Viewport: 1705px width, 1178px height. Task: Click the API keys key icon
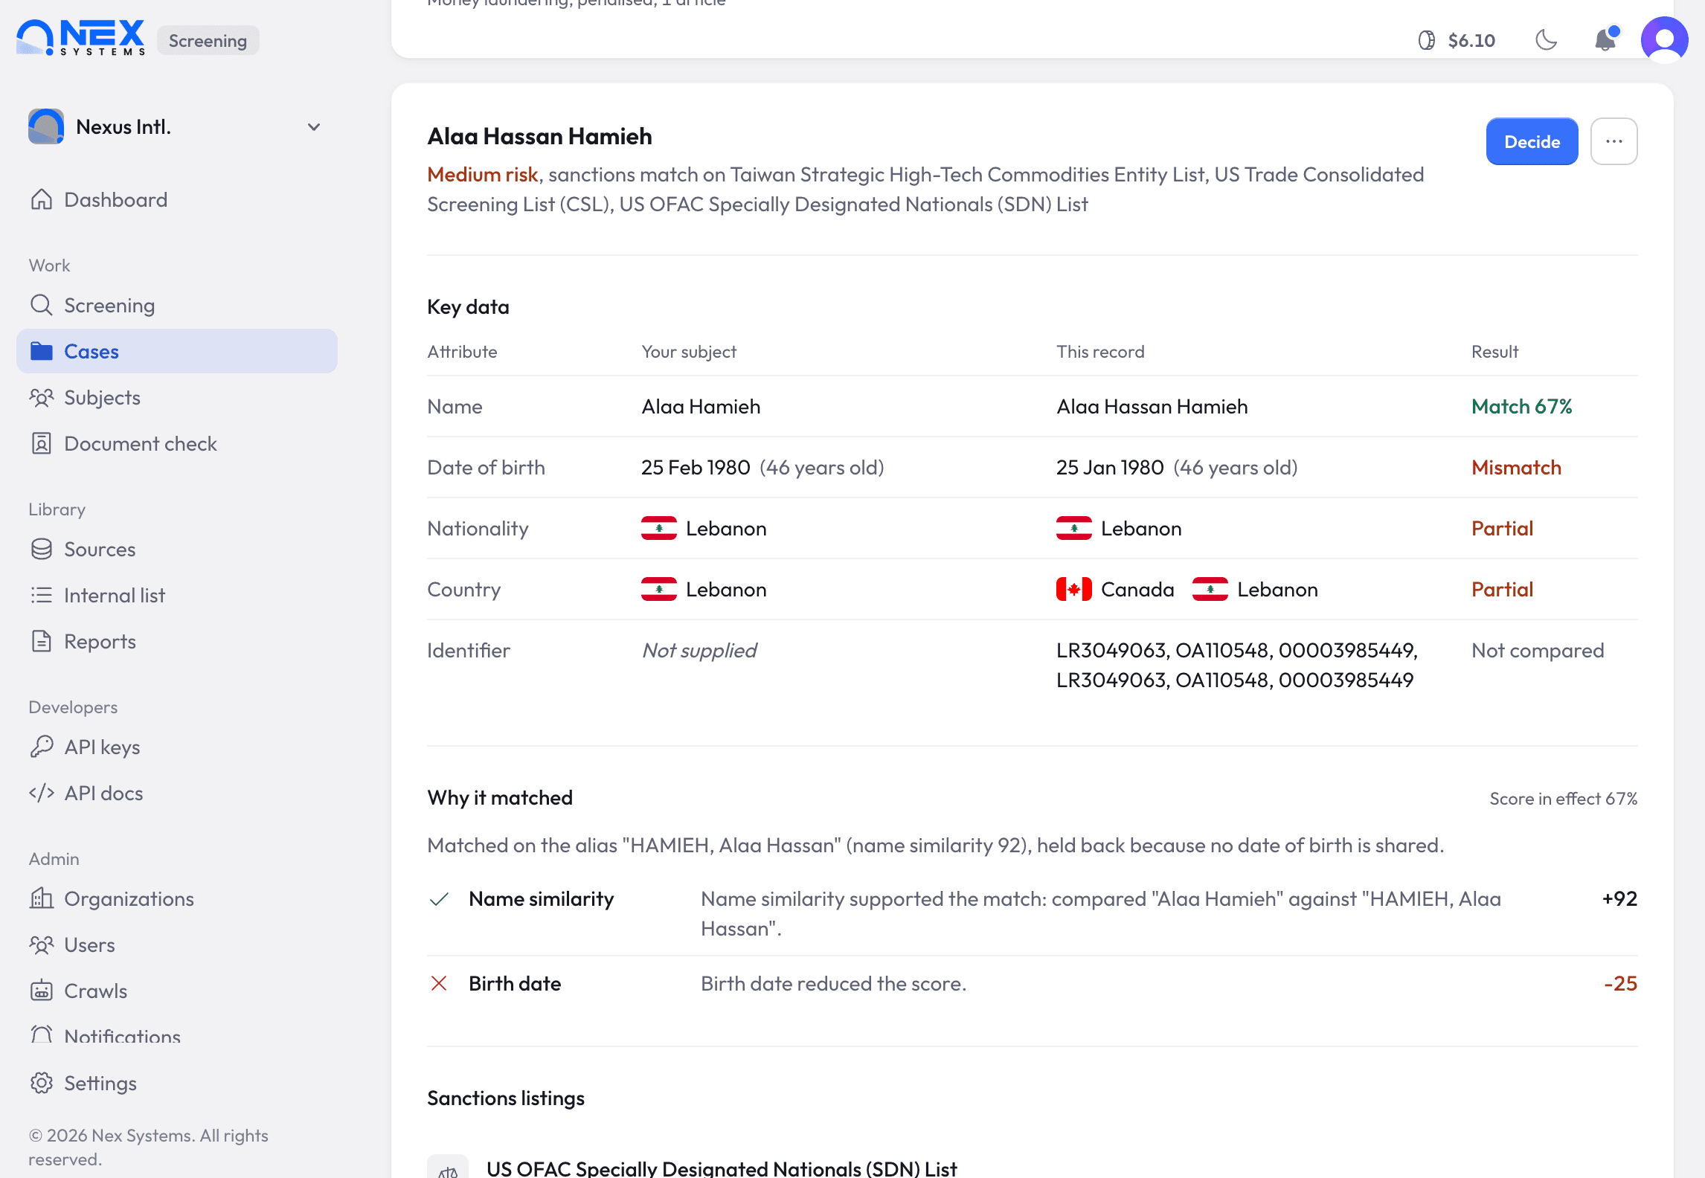[x=42, y=747]
